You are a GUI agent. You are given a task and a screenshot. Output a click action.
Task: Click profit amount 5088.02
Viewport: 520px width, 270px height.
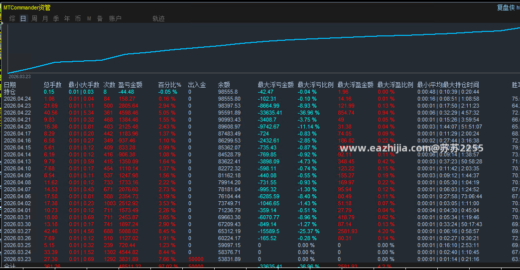[x=129, y=231]
